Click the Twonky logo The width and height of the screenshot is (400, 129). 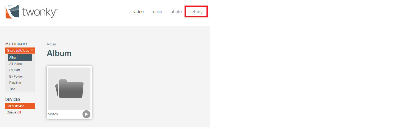pos(31,12)
